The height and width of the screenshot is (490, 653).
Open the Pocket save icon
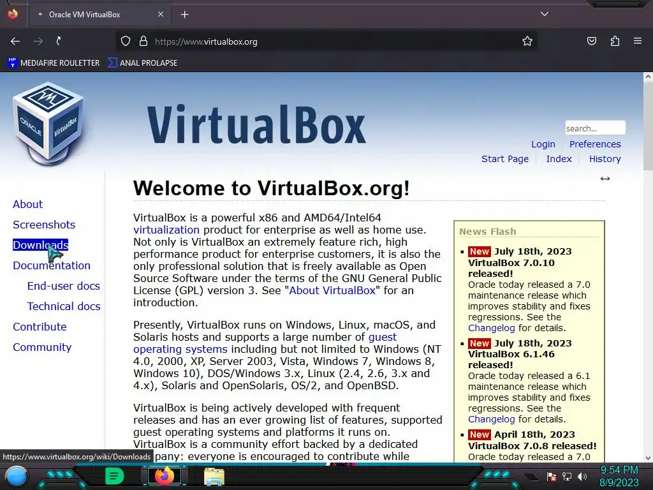[591, 41]
